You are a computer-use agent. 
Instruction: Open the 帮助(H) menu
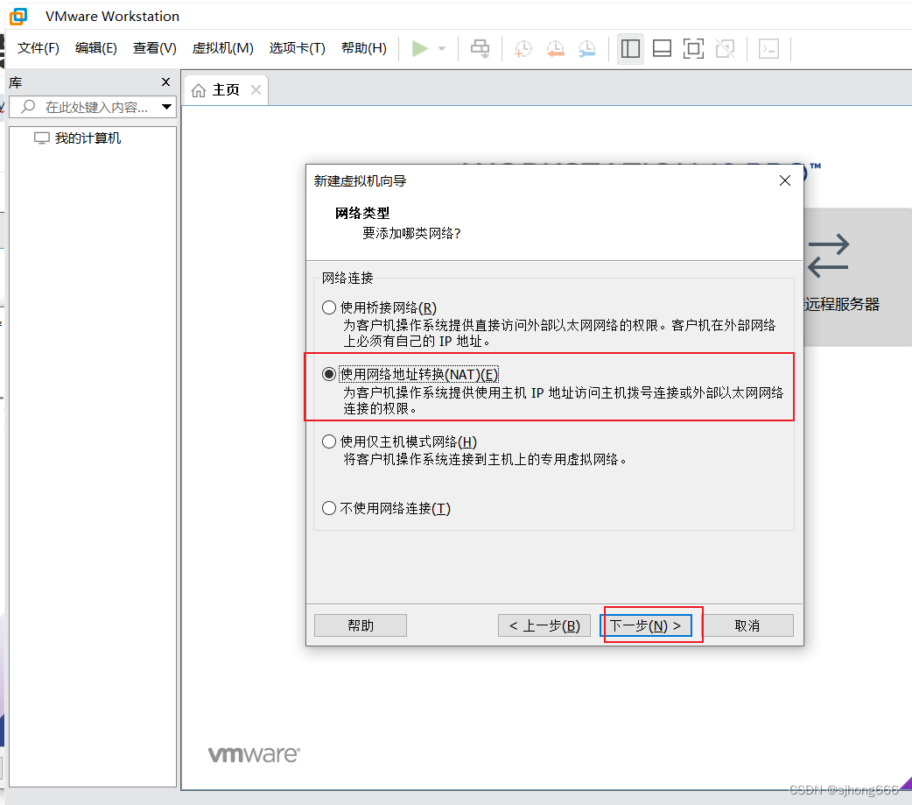364,47
